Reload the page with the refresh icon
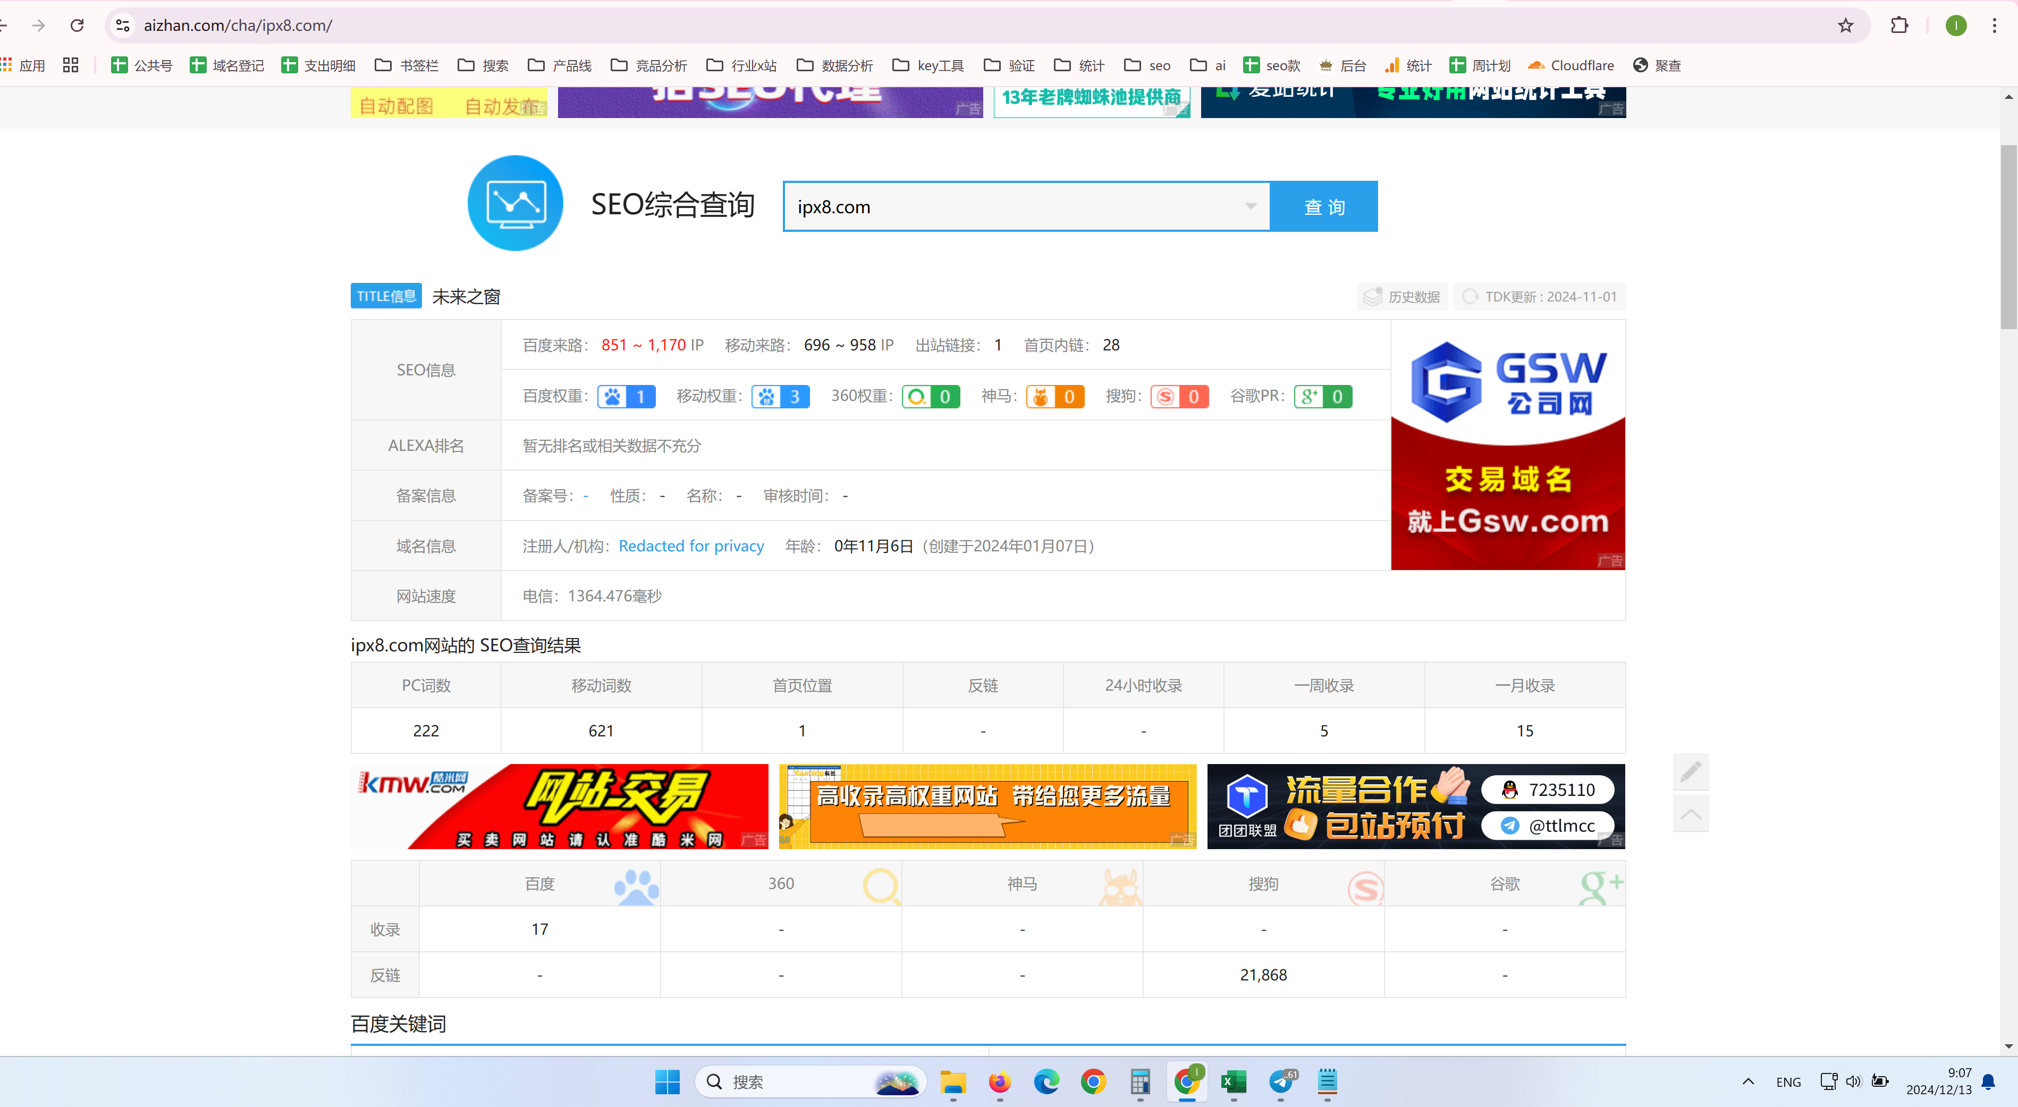Image resolution: width=2018 pixels, height=1107 pixels. tap(77, 26)
